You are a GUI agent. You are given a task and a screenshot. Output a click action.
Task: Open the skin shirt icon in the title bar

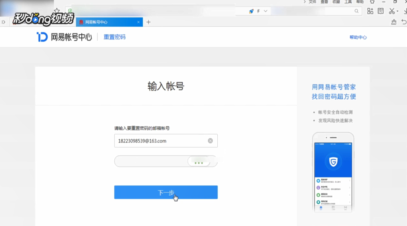(372, 2)
